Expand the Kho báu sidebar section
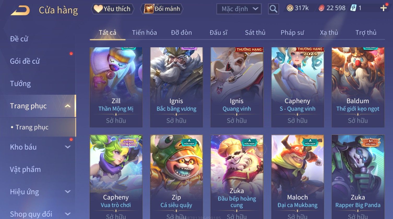This screenshot has width=393, height=219. point(68,147)
